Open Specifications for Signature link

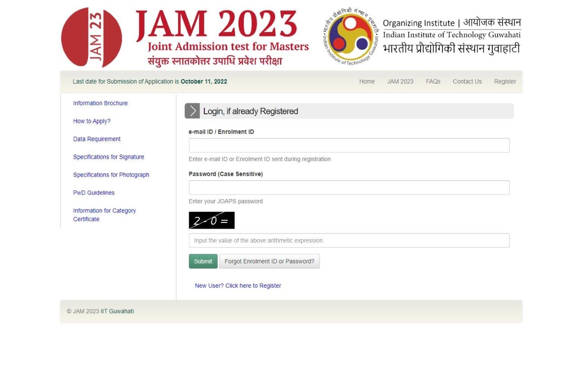pyautogui.click(x=108, y=157)
